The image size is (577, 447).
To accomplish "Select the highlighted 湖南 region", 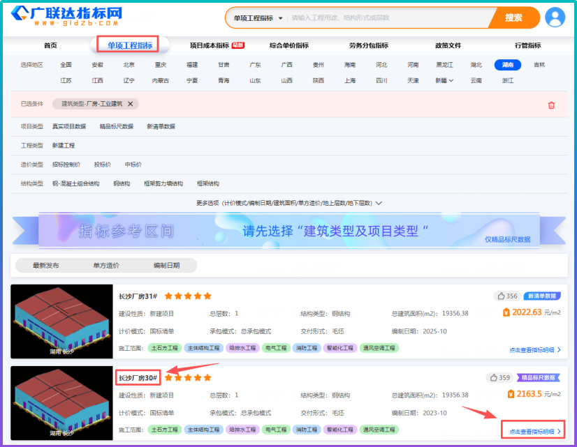I will click(507, 65).
